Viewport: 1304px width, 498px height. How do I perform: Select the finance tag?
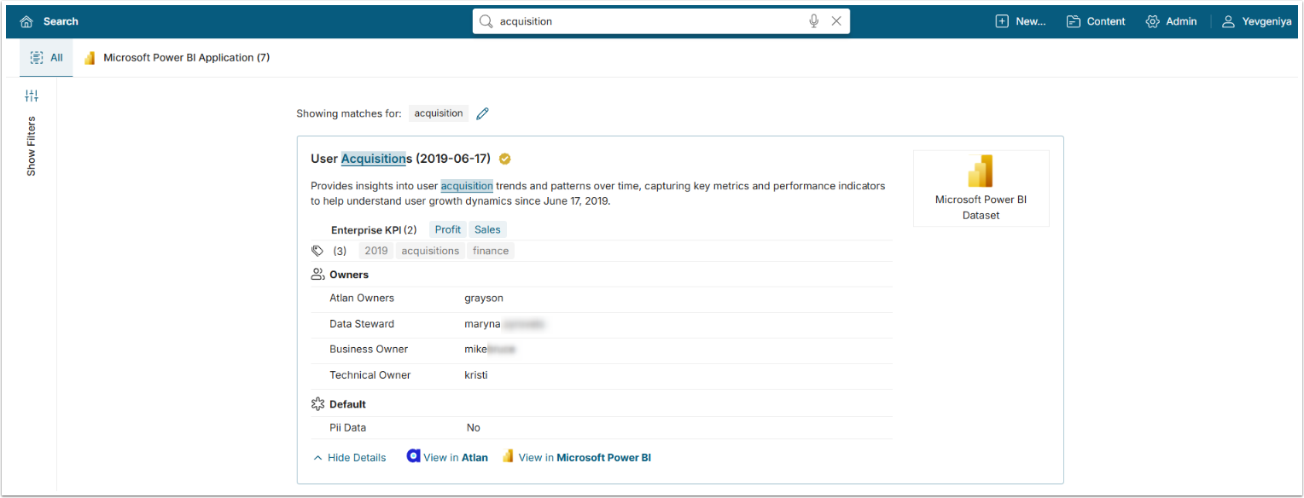[x=491, y=251]
